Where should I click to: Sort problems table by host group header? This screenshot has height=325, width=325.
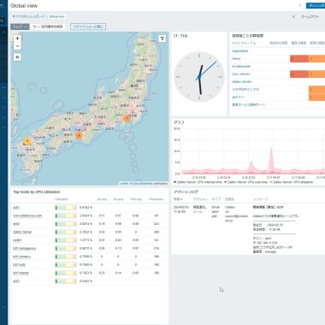244,43
